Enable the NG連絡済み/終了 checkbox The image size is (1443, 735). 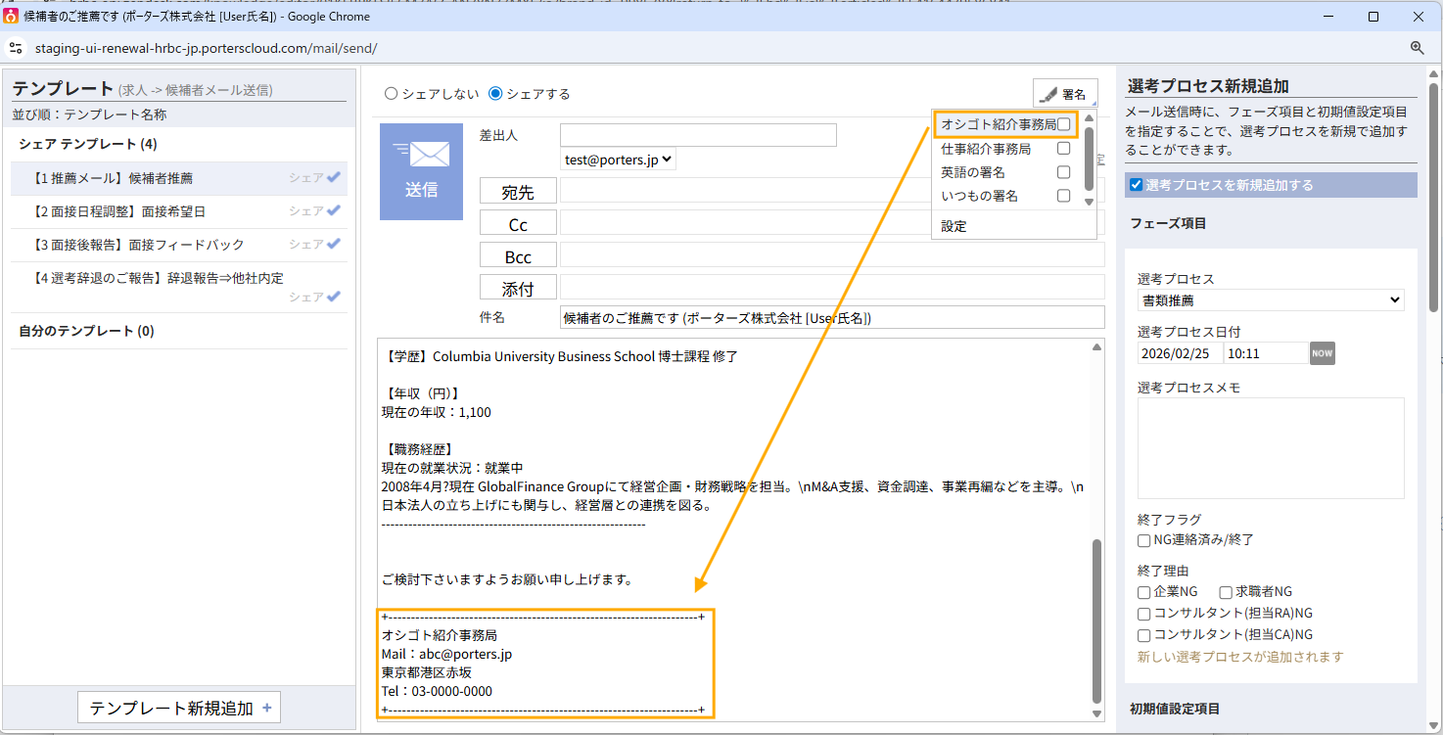(x=1143, y=540)
